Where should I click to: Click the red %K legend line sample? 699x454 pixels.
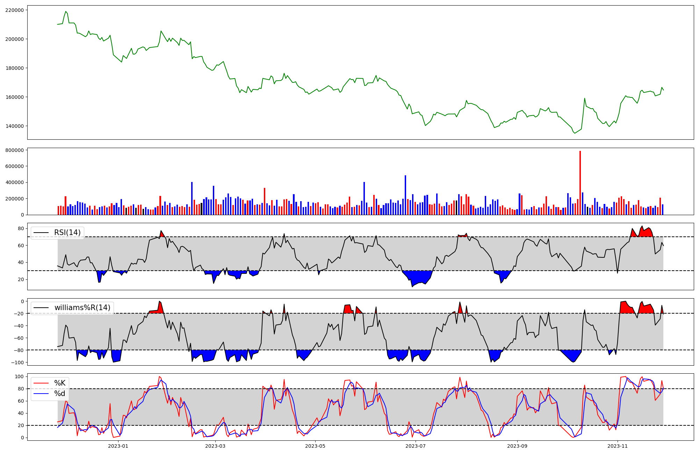pos(41,383)
